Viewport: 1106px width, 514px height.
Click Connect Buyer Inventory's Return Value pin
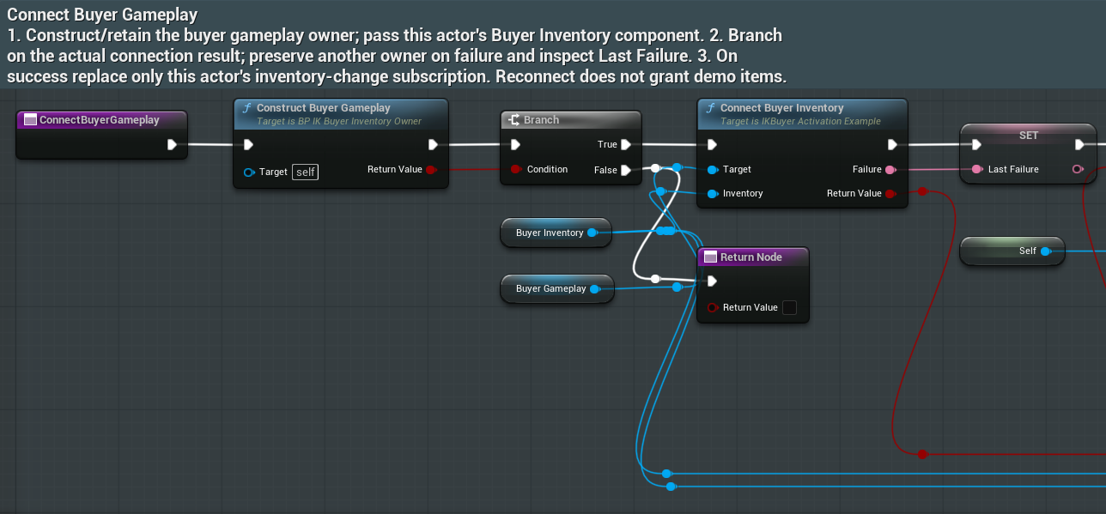point(890,193)
